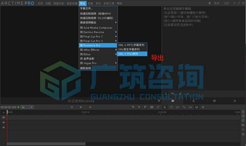Switch to the sliders settings tab
This screenshot has height=146, width=246.
(x=235, y=101)
